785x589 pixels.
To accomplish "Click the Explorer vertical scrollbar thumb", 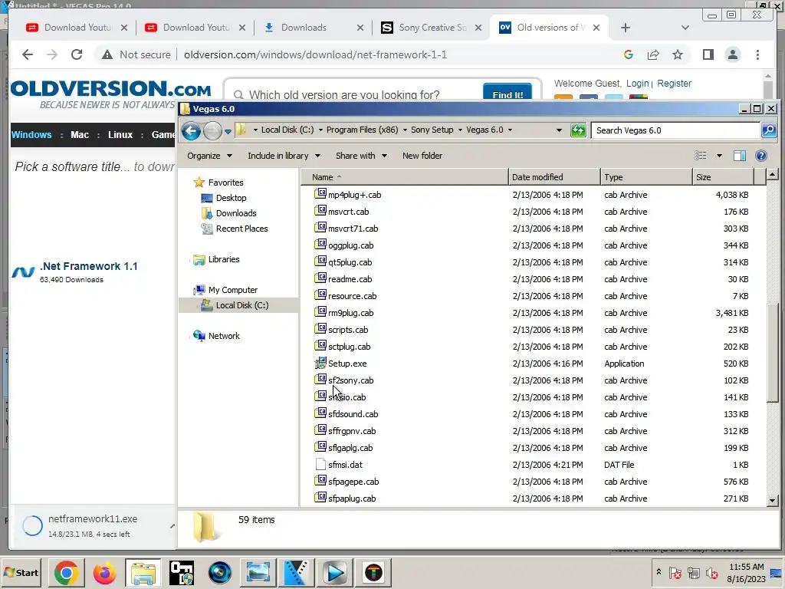I will 773,353.
